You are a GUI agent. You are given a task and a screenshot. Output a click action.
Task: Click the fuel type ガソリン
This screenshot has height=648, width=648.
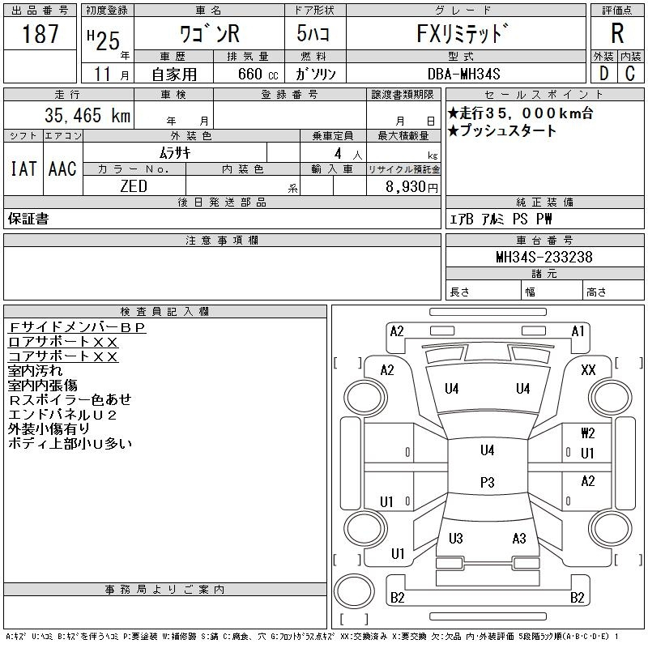[316, 74]
